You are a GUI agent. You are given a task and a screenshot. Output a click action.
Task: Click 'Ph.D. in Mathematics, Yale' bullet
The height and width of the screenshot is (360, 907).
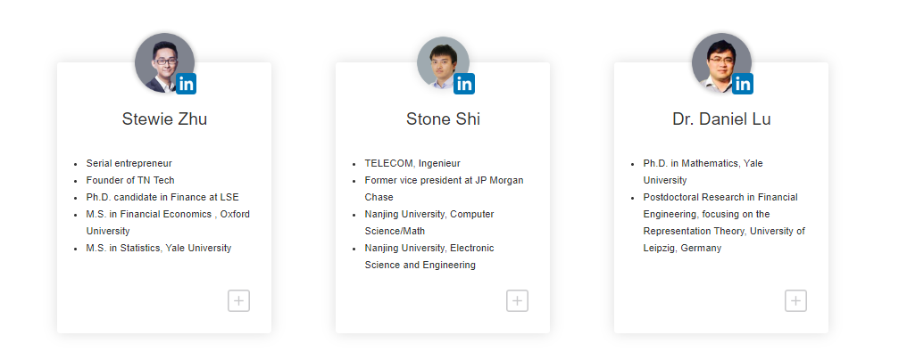tap(703, 163)
